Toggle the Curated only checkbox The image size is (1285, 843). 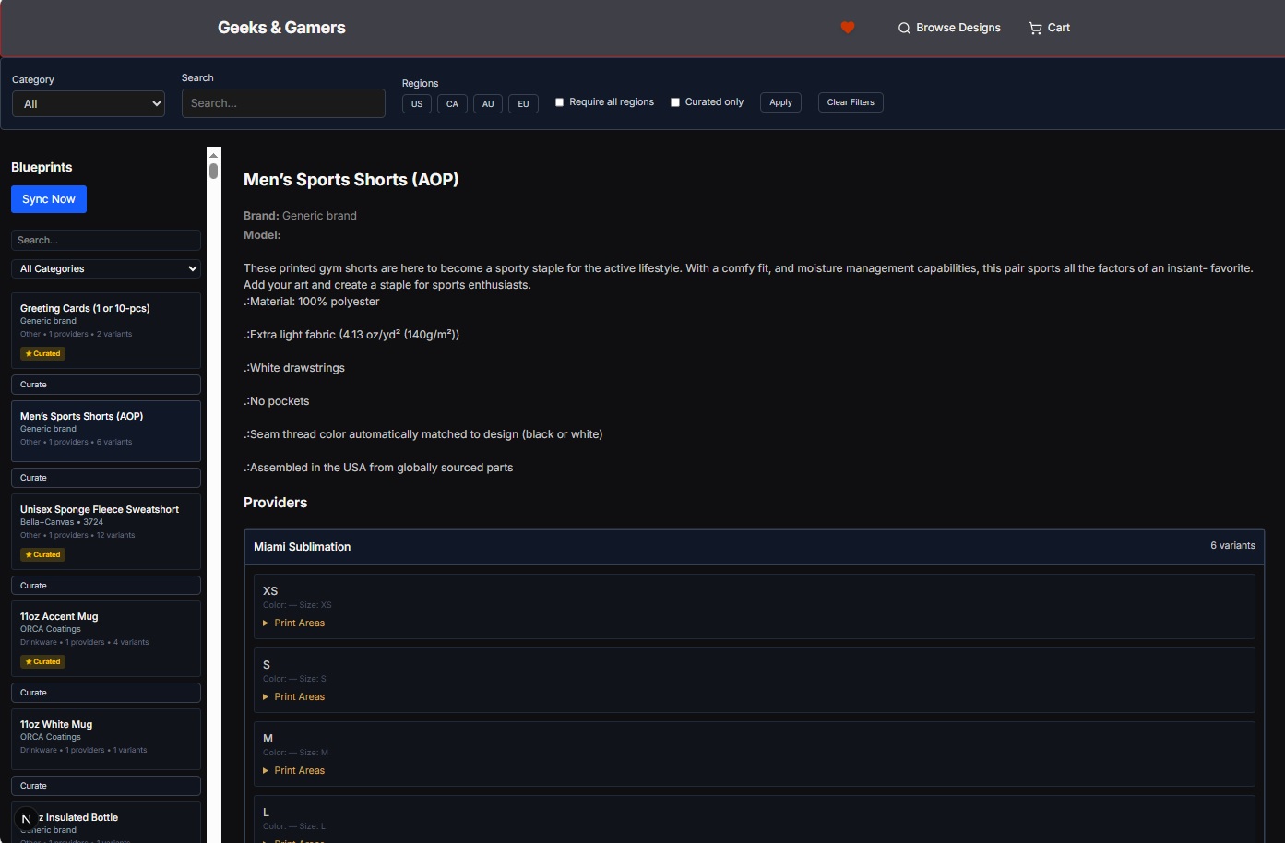[675, 102]
